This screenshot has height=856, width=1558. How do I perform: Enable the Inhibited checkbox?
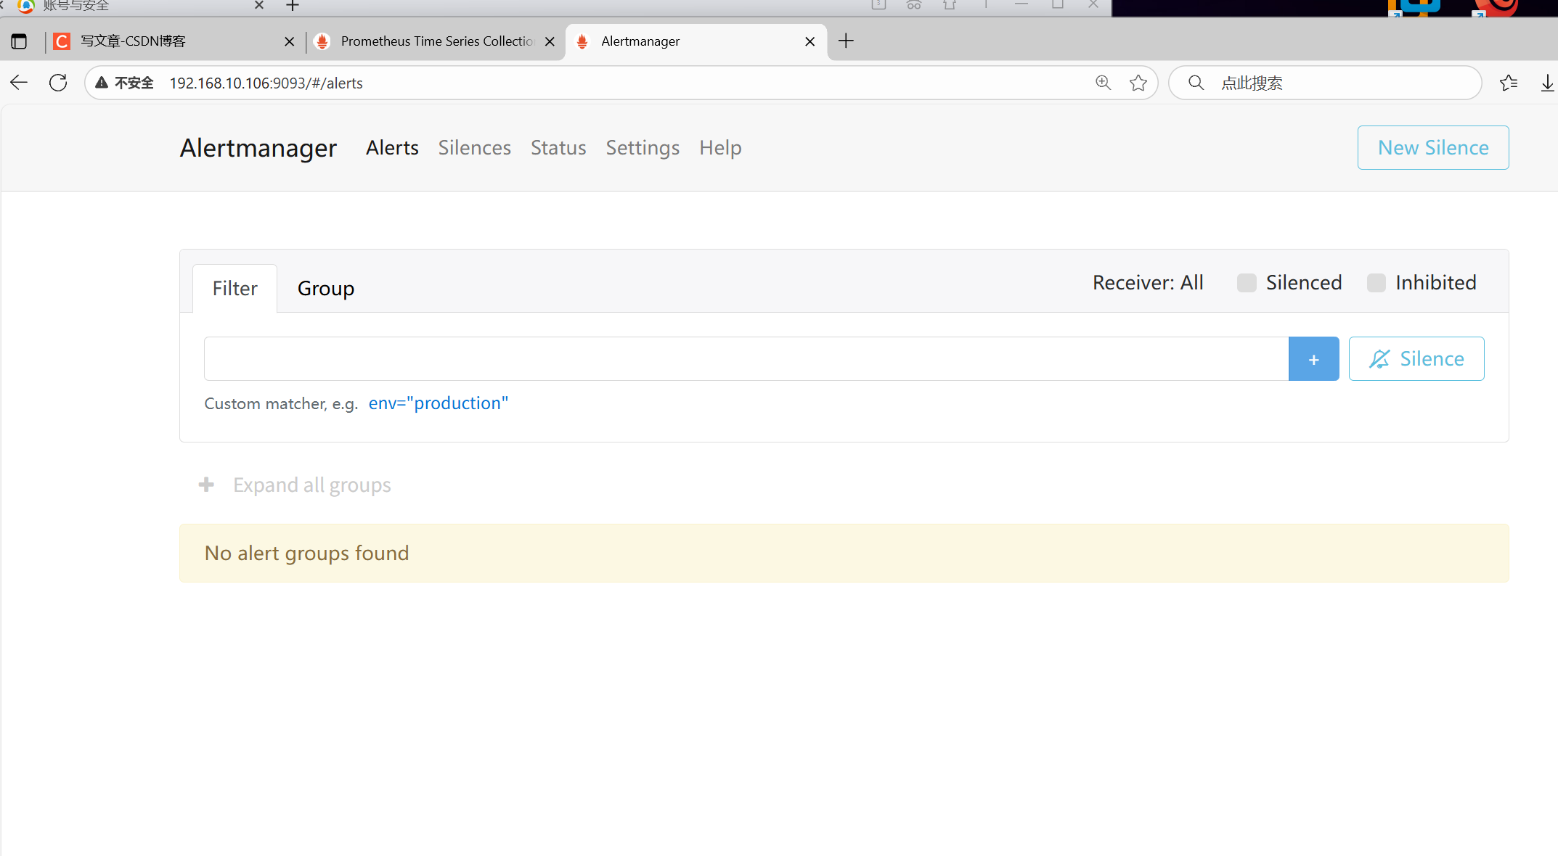tap(1376, 283)
